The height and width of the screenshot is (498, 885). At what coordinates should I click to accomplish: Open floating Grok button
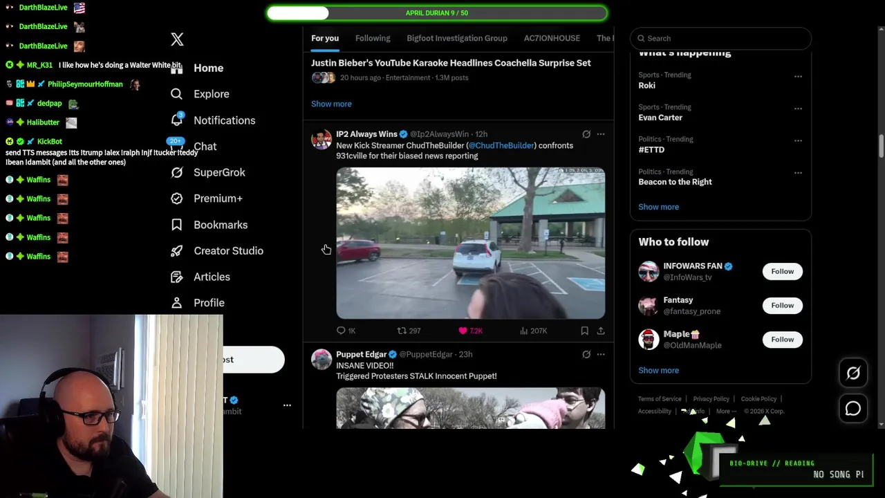853,373
